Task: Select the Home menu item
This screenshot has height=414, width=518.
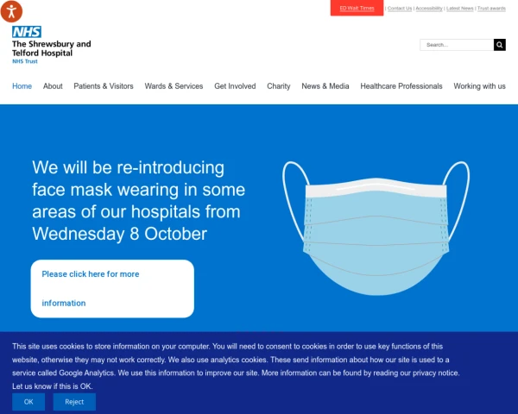Action: (22, 86)
